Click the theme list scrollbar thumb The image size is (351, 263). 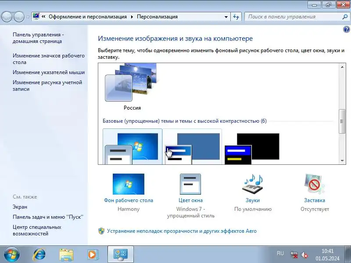tap(342, 121)
